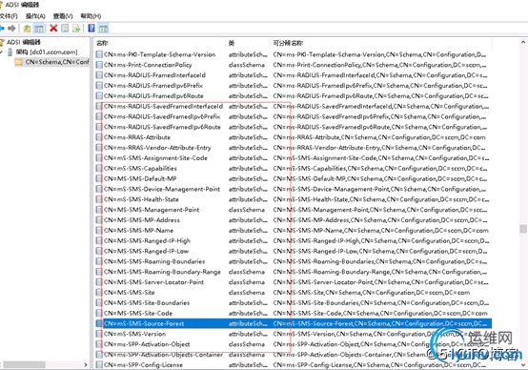Image resolution: width=528 pixels, height=370 pixels.
Task: Export the list using the toolbar icon
Action: click(76, 29)
